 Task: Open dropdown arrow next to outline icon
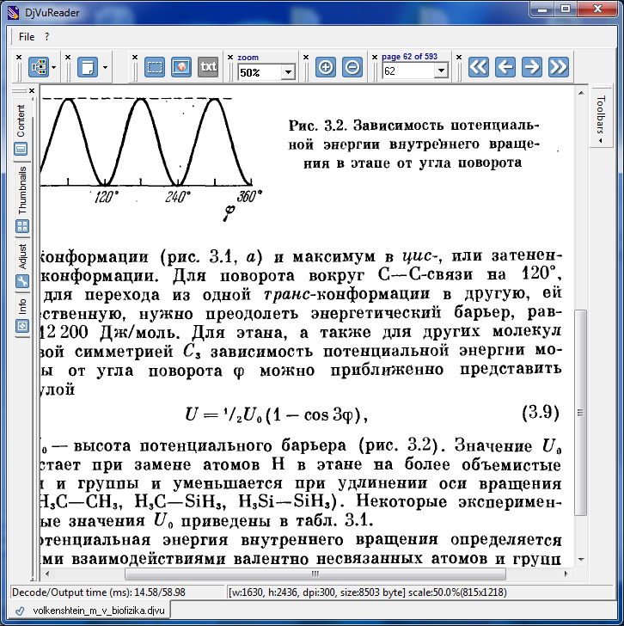54,67
